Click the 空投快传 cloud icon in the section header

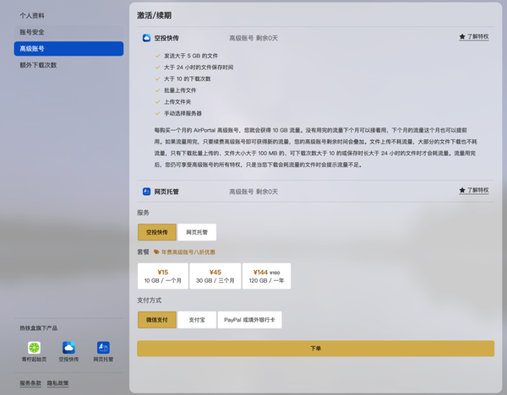(x=146, y=38)
